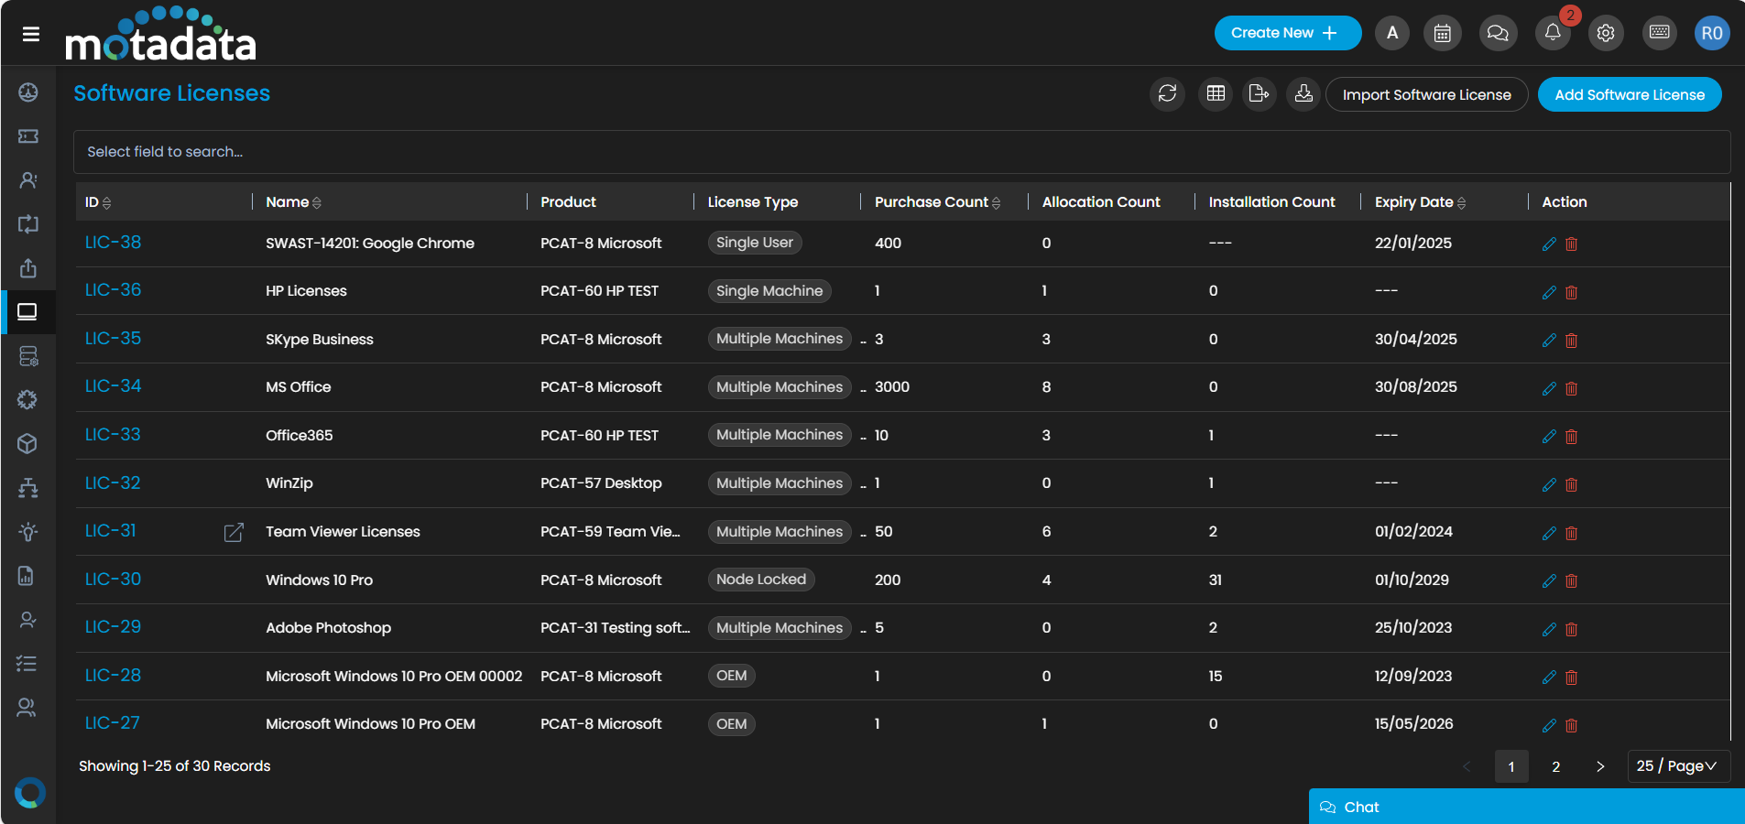The image size is (1745, 824).
Task: Click Import Software License button
Action: tap(1426, 94)
